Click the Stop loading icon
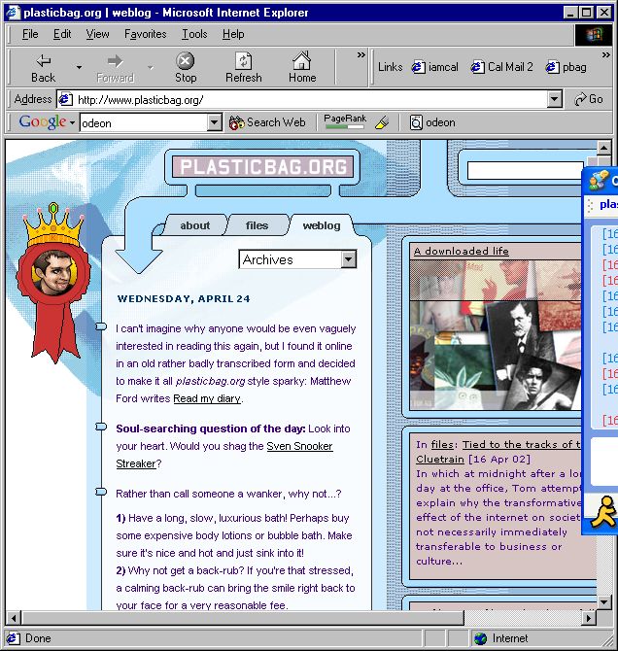This screenshot has height=651, width=618. click(185, 61)
